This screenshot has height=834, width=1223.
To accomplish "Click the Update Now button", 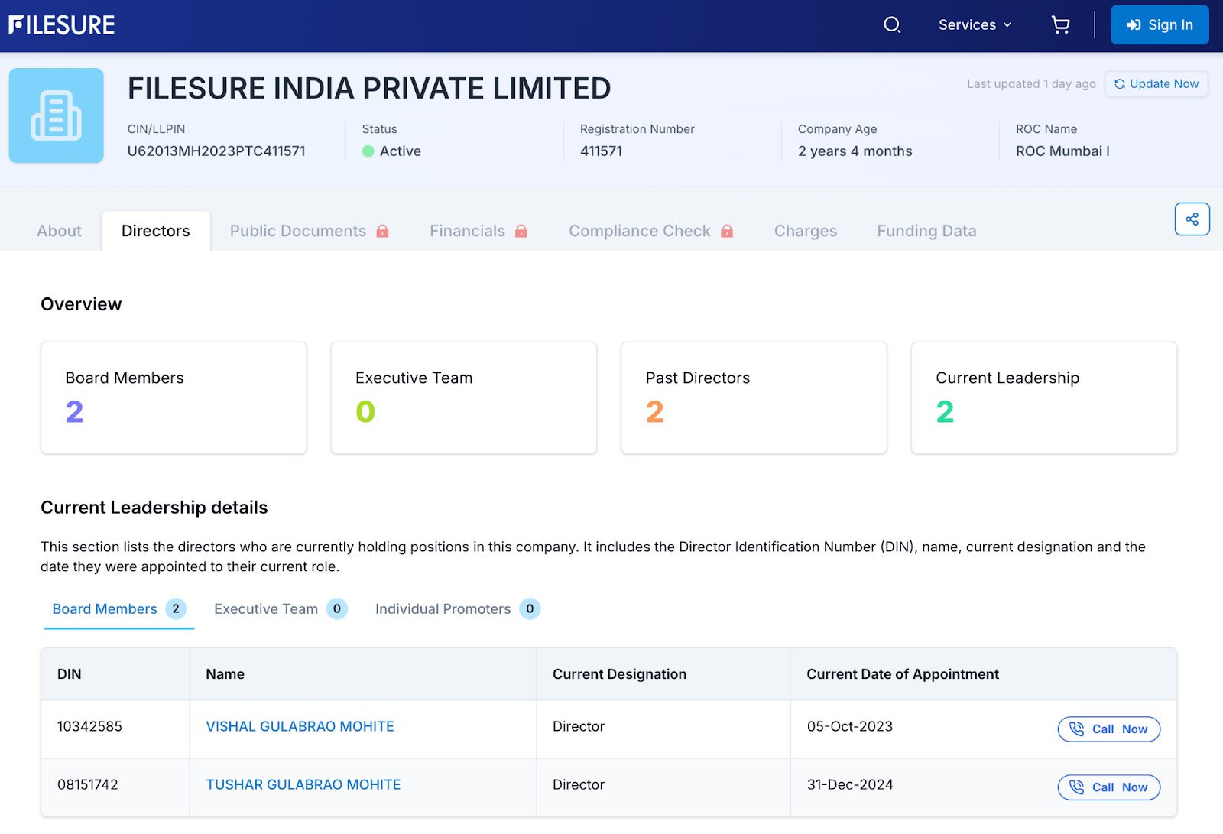I will coord(1156,84).
